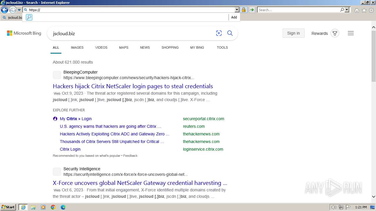Viewport: 376px width, 211px height.
Task: Open the Rewards link
Action: point(320,33)
